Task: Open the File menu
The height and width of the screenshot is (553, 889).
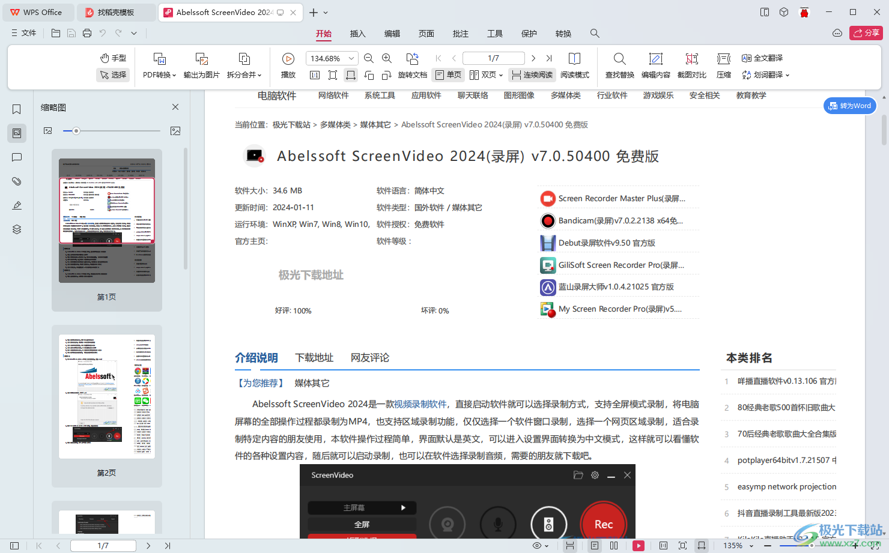Action: pyautogui.click(x=24, y=33)
